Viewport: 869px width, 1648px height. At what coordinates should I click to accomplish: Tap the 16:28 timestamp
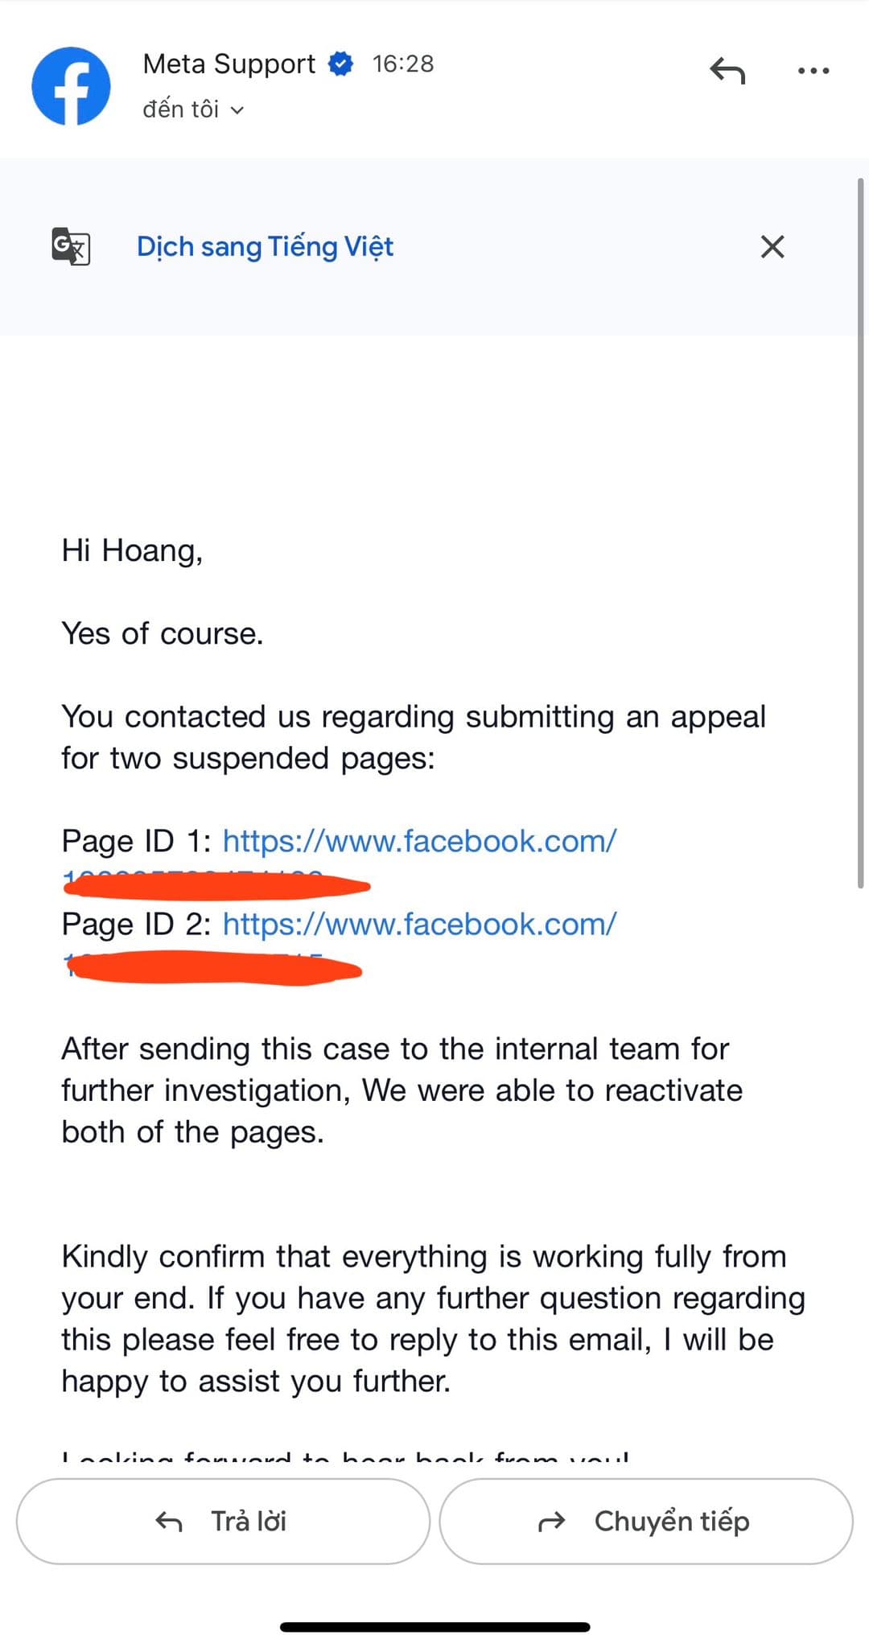tap(403, 64)
